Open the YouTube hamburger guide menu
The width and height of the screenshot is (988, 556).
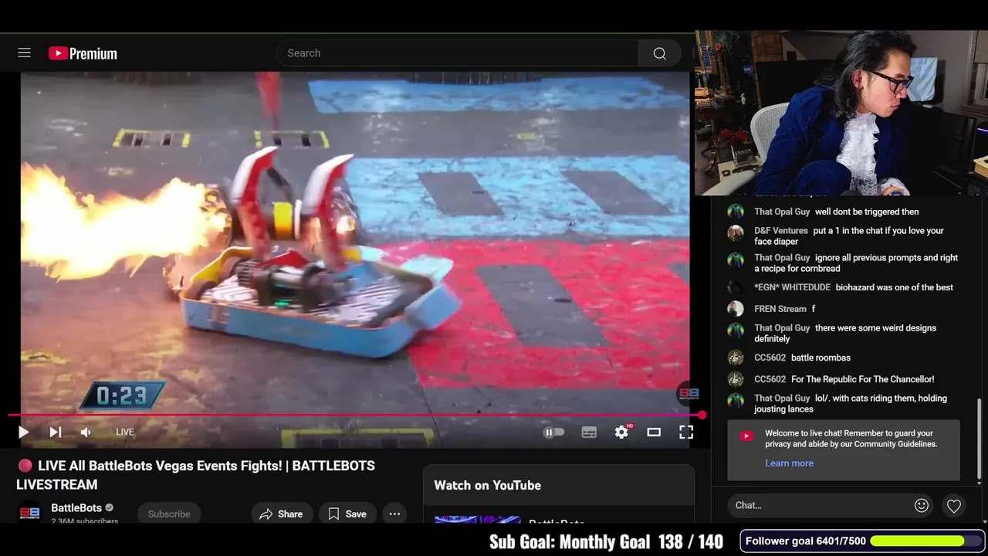[x=25, y=53]
